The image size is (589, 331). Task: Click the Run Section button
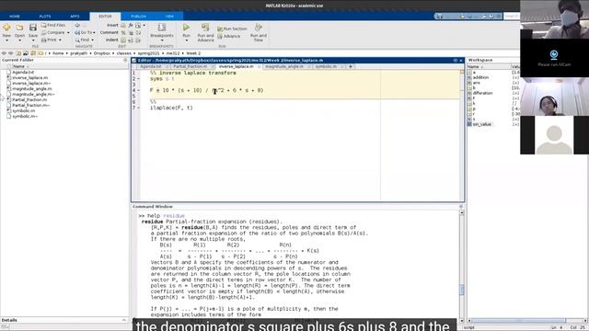pyautogui.click(x=232, y=29)
